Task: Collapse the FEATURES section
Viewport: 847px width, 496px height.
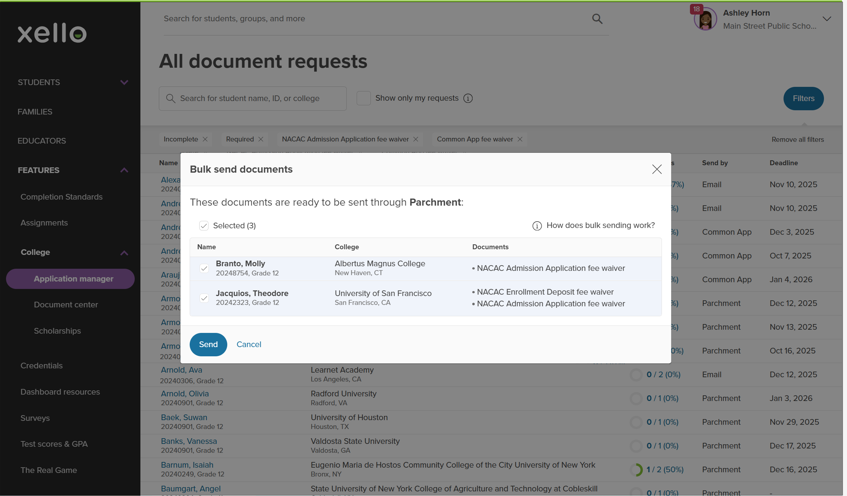Action: [x=124, y=170]
